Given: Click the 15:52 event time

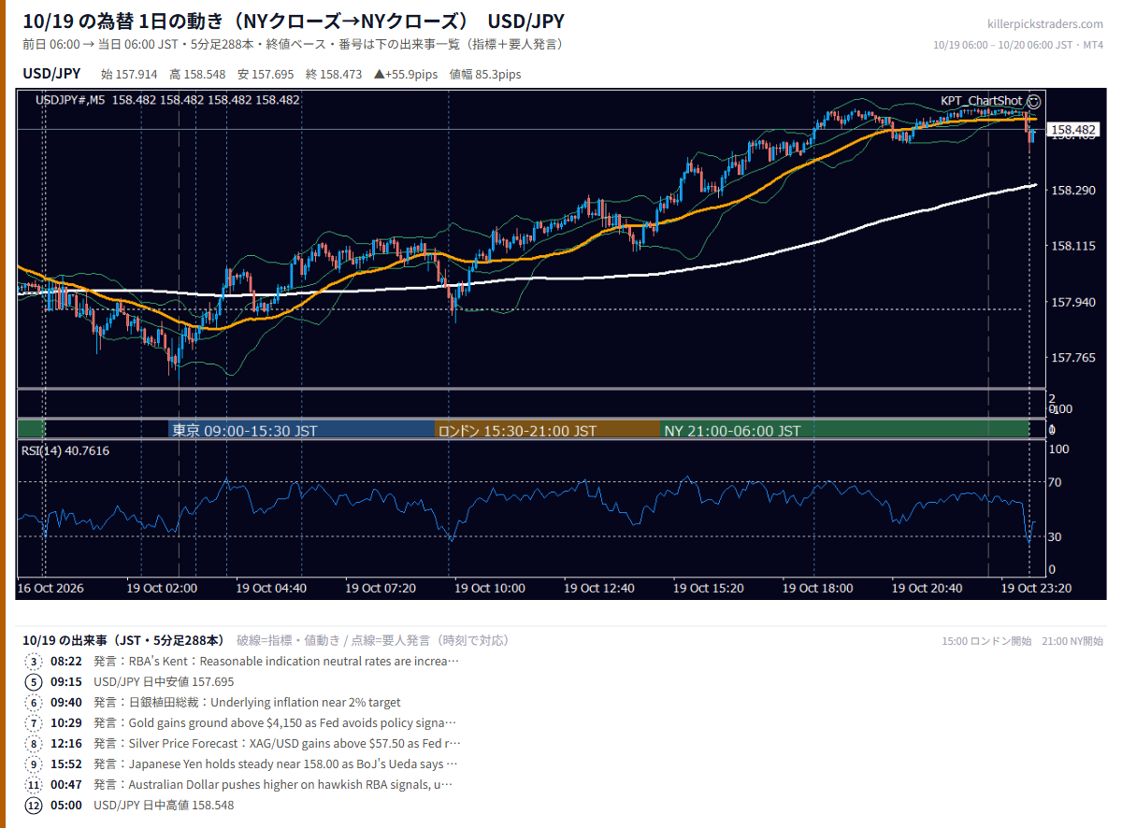Looking at the screenshot, I should pyautogui.click(x=66, y=764).
